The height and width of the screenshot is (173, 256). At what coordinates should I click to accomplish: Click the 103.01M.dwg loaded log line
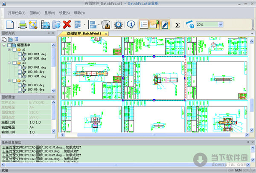pos(41,147)
